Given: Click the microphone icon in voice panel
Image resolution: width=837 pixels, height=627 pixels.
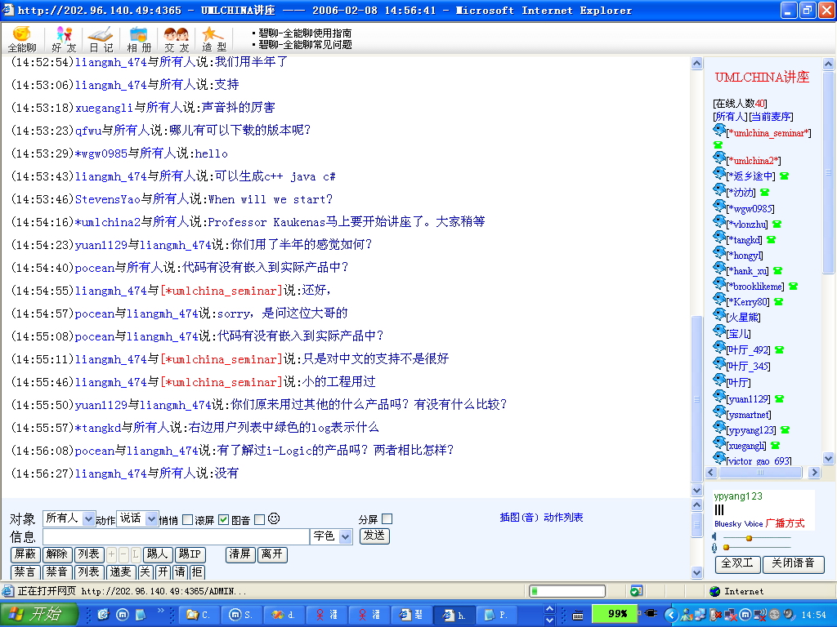Looking at the screenshot, I should pos(714,548).
